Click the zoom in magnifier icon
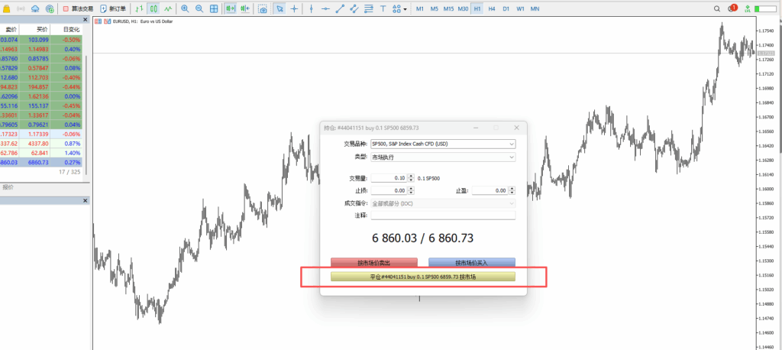Image resolution: width=782 pixels, height=350 pixels. click(x=185, y=8)
